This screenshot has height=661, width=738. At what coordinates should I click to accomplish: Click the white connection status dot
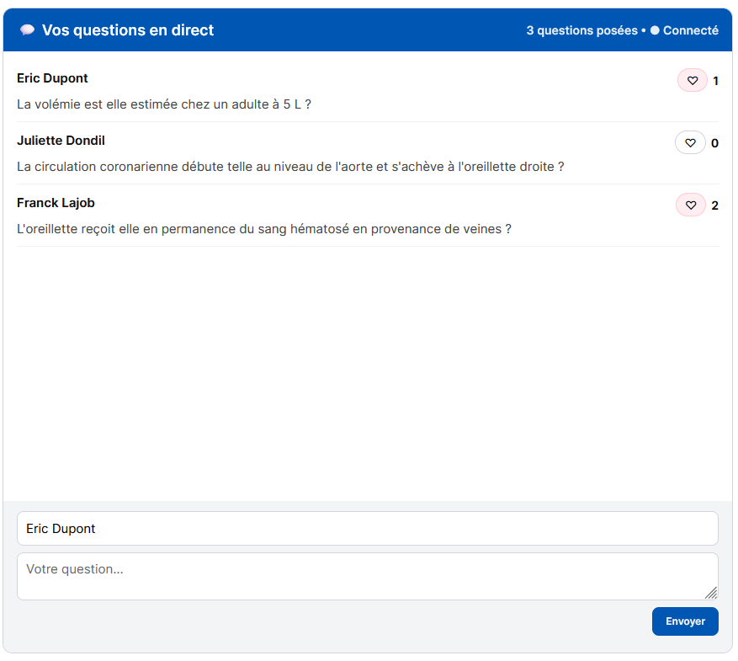(x=655, y=30)
